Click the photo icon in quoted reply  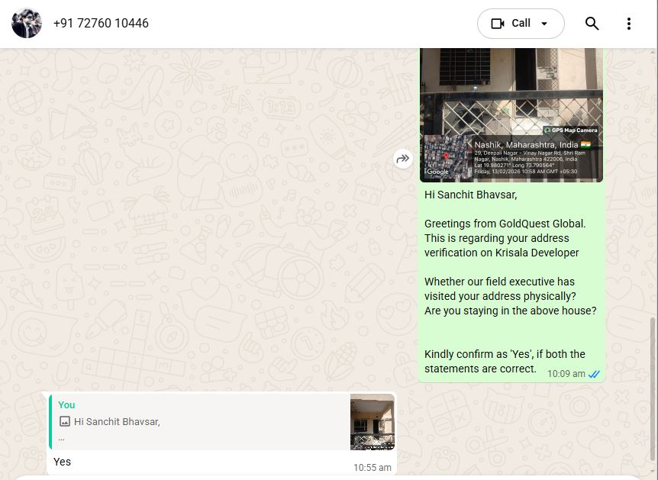click(65, 421)
